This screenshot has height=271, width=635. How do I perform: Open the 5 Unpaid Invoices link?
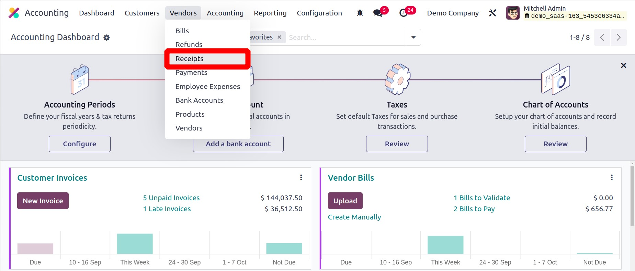(x=171, y=198)
